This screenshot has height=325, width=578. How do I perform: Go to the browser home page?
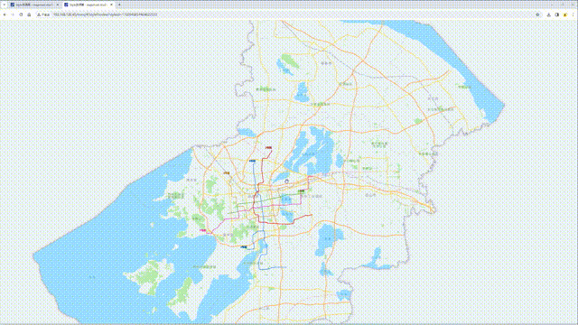[29, 14]
